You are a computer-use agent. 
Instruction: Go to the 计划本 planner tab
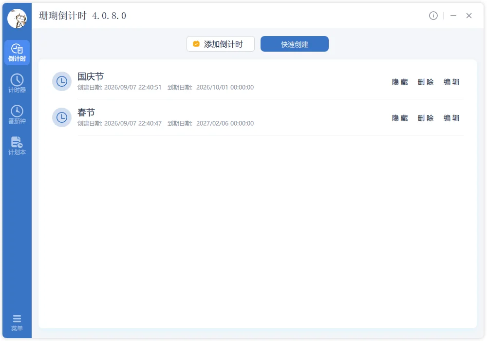tap(17, 145)
